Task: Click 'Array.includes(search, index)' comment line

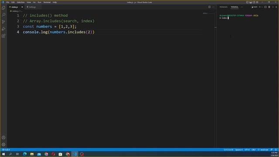Action: 59,21
